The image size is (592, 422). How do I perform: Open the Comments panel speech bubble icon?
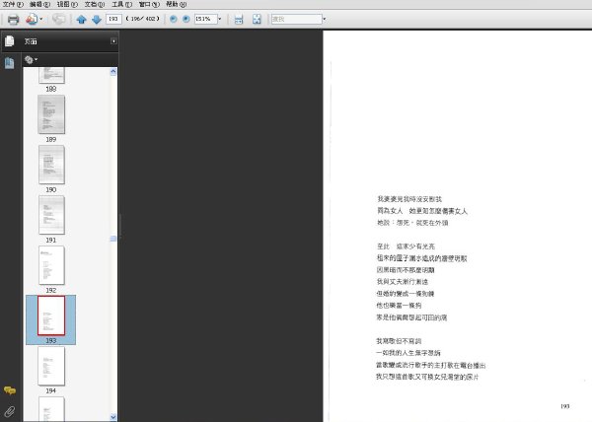tap(10, 390)
